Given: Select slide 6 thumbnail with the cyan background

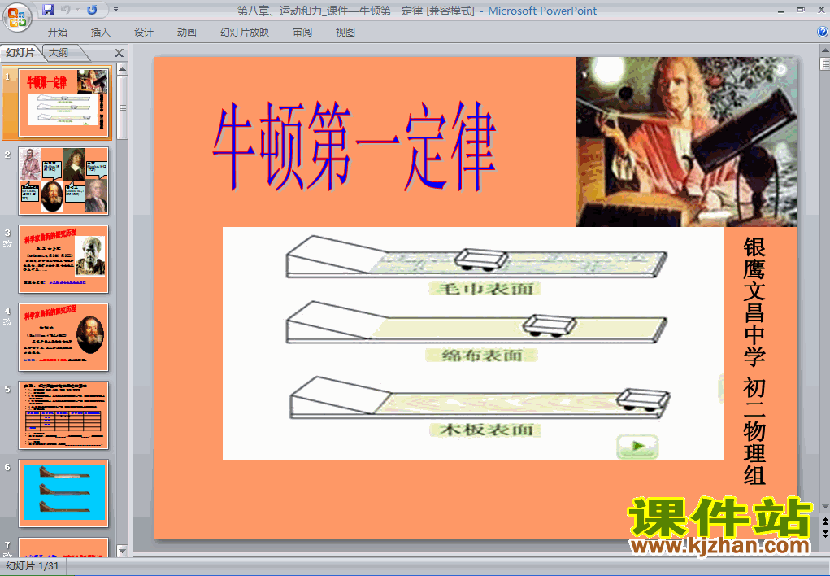Looking at the screenshot, I should tap(63, 493).
